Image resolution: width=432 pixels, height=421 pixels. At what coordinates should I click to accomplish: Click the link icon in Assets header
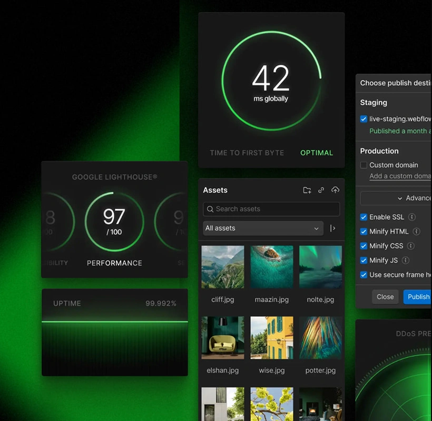tap(321, 190)
